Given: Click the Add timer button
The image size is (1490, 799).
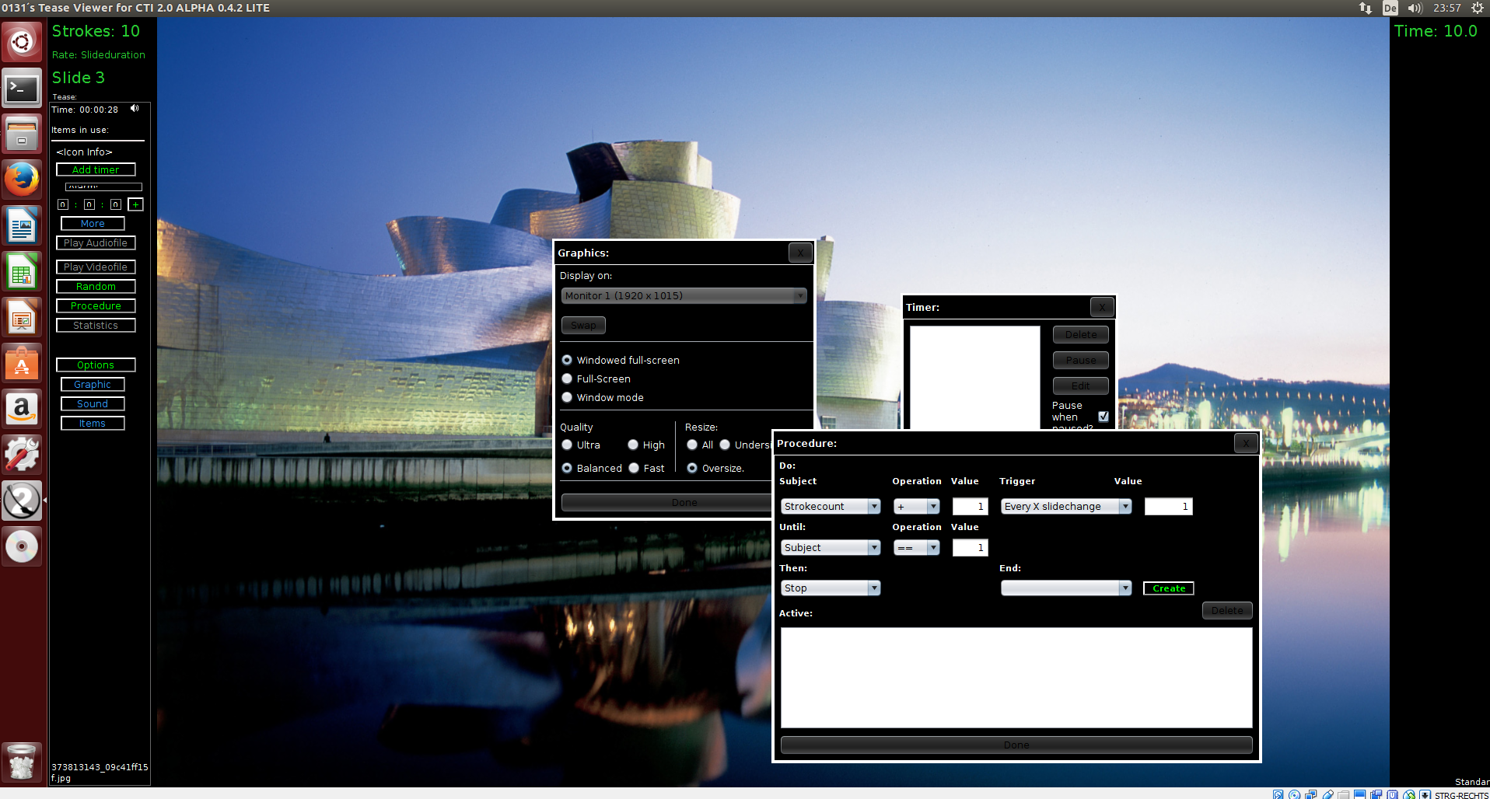Looking at the screenshot, I should 96,169.
